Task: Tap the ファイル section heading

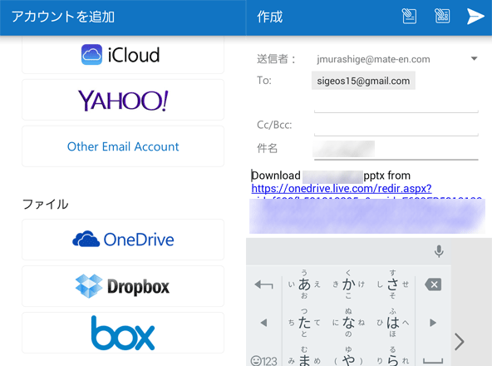Action: click(x=46, y=204)
